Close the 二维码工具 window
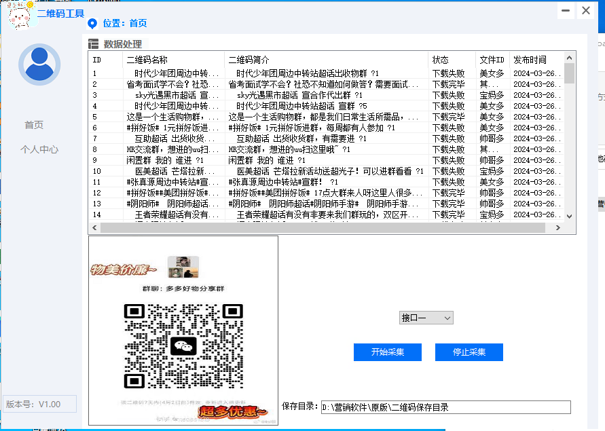The height and width of the screenshot is (431, 605). pos(586,10)
